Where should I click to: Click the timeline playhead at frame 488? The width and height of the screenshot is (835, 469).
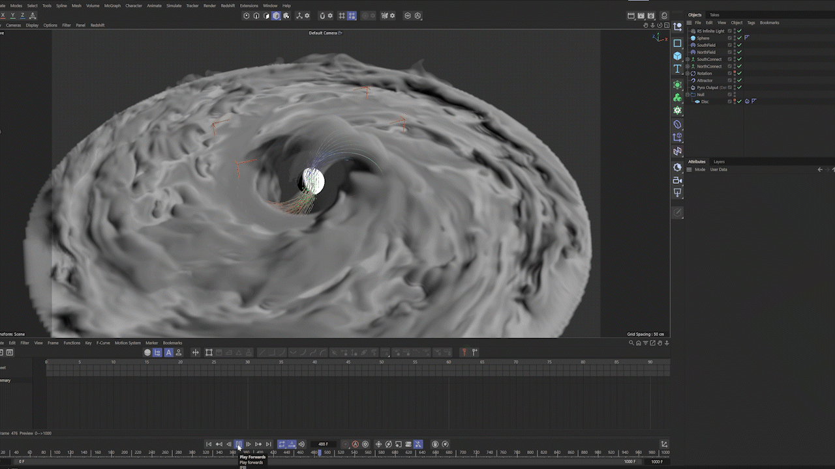[x=319, y=452]
